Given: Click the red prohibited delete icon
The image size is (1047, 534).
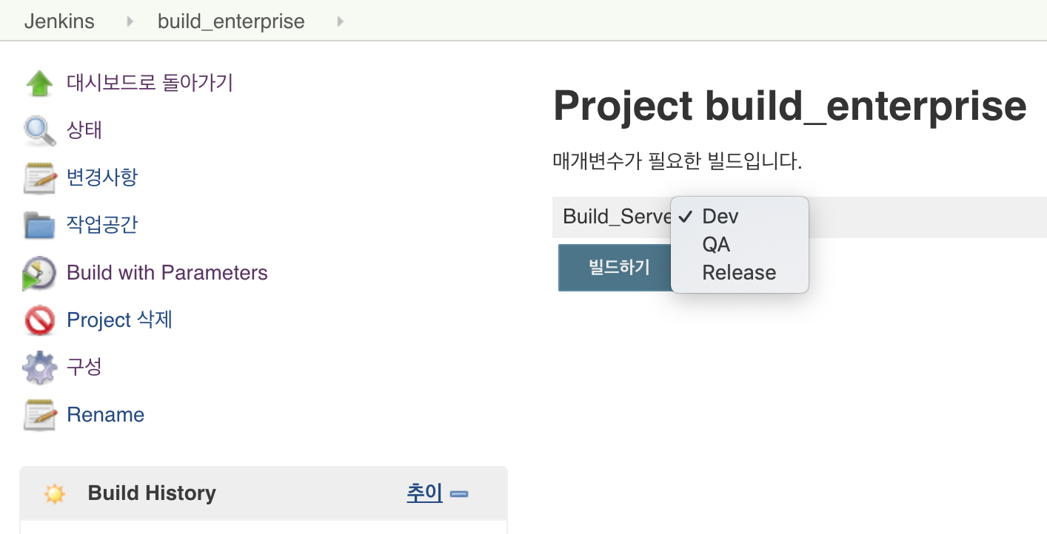Looking at the screenshot, I should click(x=39, y=320).
